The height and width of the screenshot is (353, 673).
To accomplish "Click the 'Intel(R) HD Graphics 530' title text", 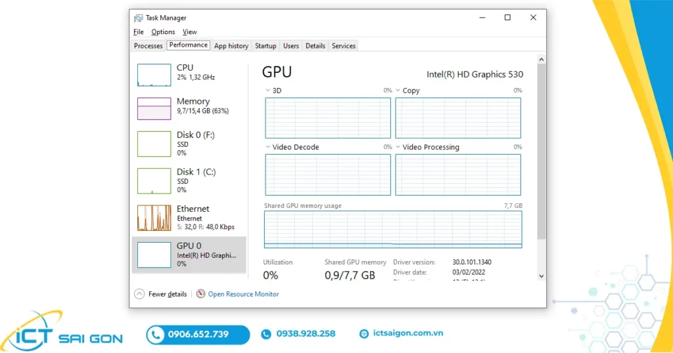I will pyautogui.click(x=475, y=74).
